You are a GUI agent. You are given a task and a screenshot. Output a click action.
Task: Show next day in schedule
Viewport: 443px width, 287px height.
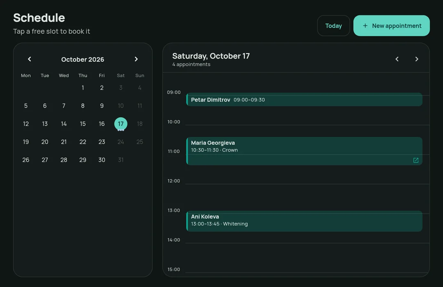pyautogui.click(x=417, y=59)
